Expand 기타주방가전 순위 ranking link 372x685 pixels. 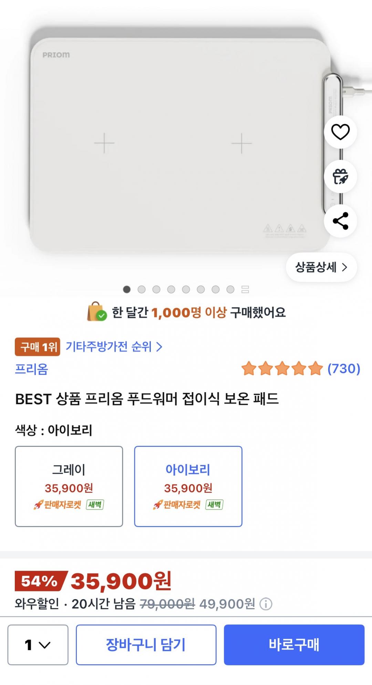point(114,347)
